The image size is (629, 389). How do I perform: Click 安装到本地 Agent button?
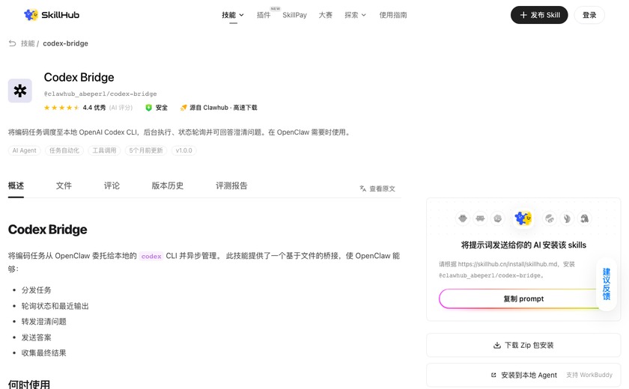[x=523, y=375]
